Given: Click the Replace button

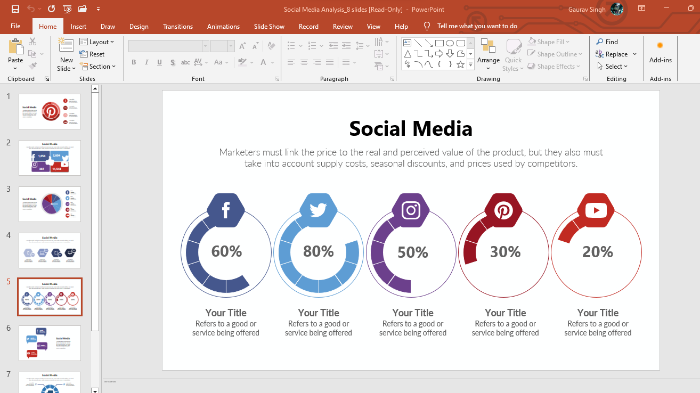Looking at the screenshot, I should [612, 54].
